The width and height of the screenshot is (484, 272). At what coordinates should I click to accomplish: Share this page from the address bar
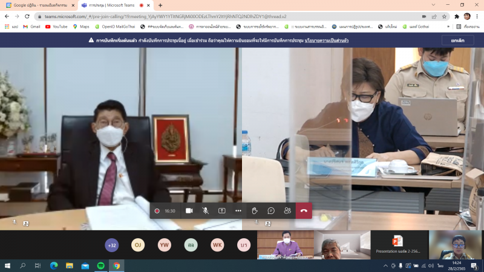click(434, 17)
